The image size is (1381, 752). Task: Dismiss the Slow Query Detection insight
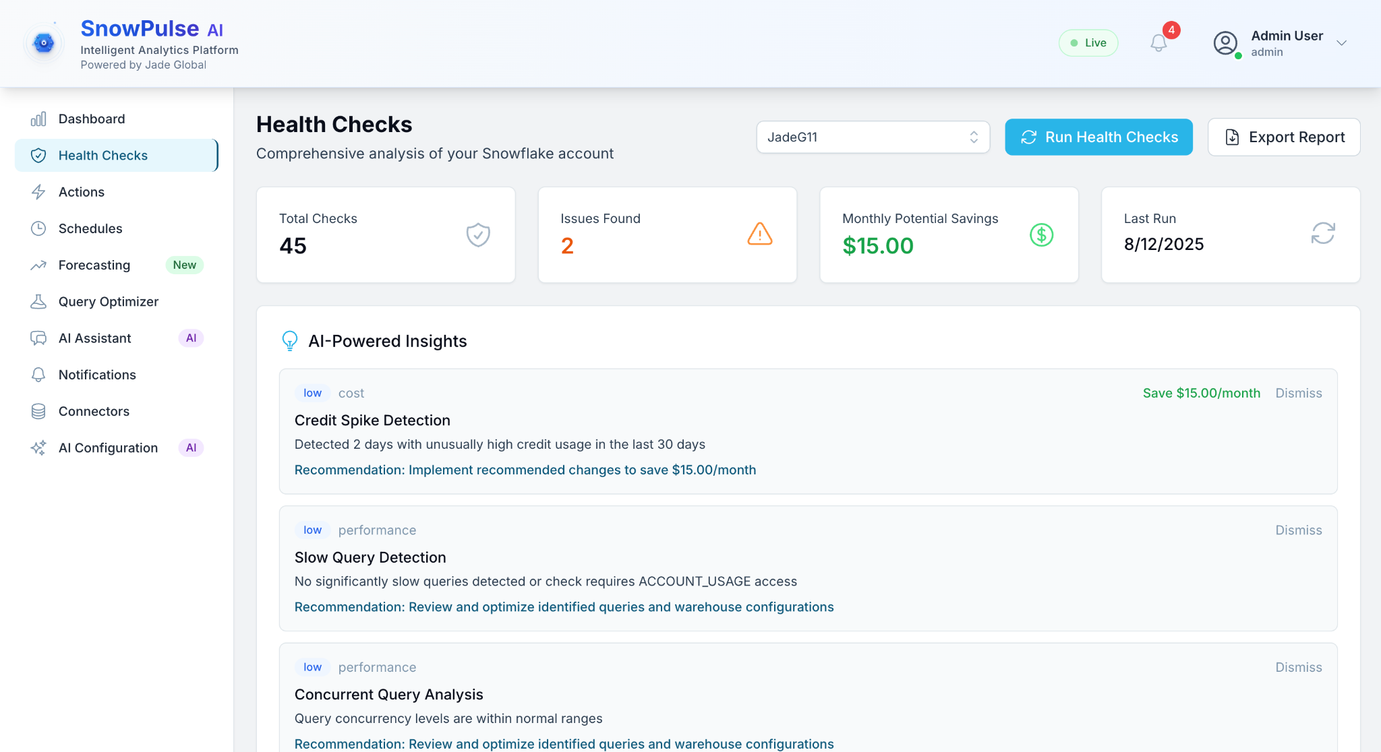coord(1298,530)
